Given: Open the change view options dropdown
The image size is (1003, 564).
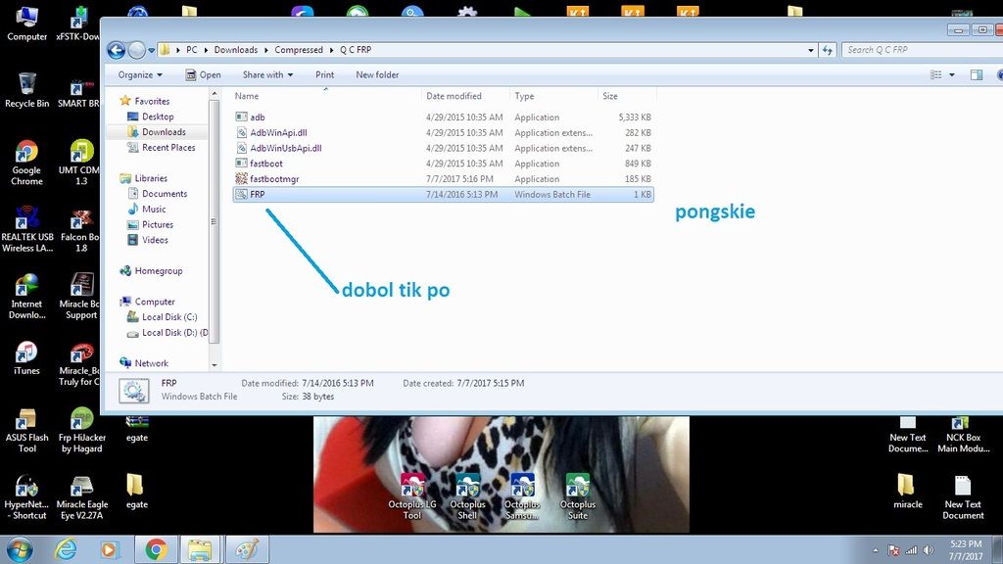Looking at the screenshot, I should pyautogui.click(x=951, y=74).
